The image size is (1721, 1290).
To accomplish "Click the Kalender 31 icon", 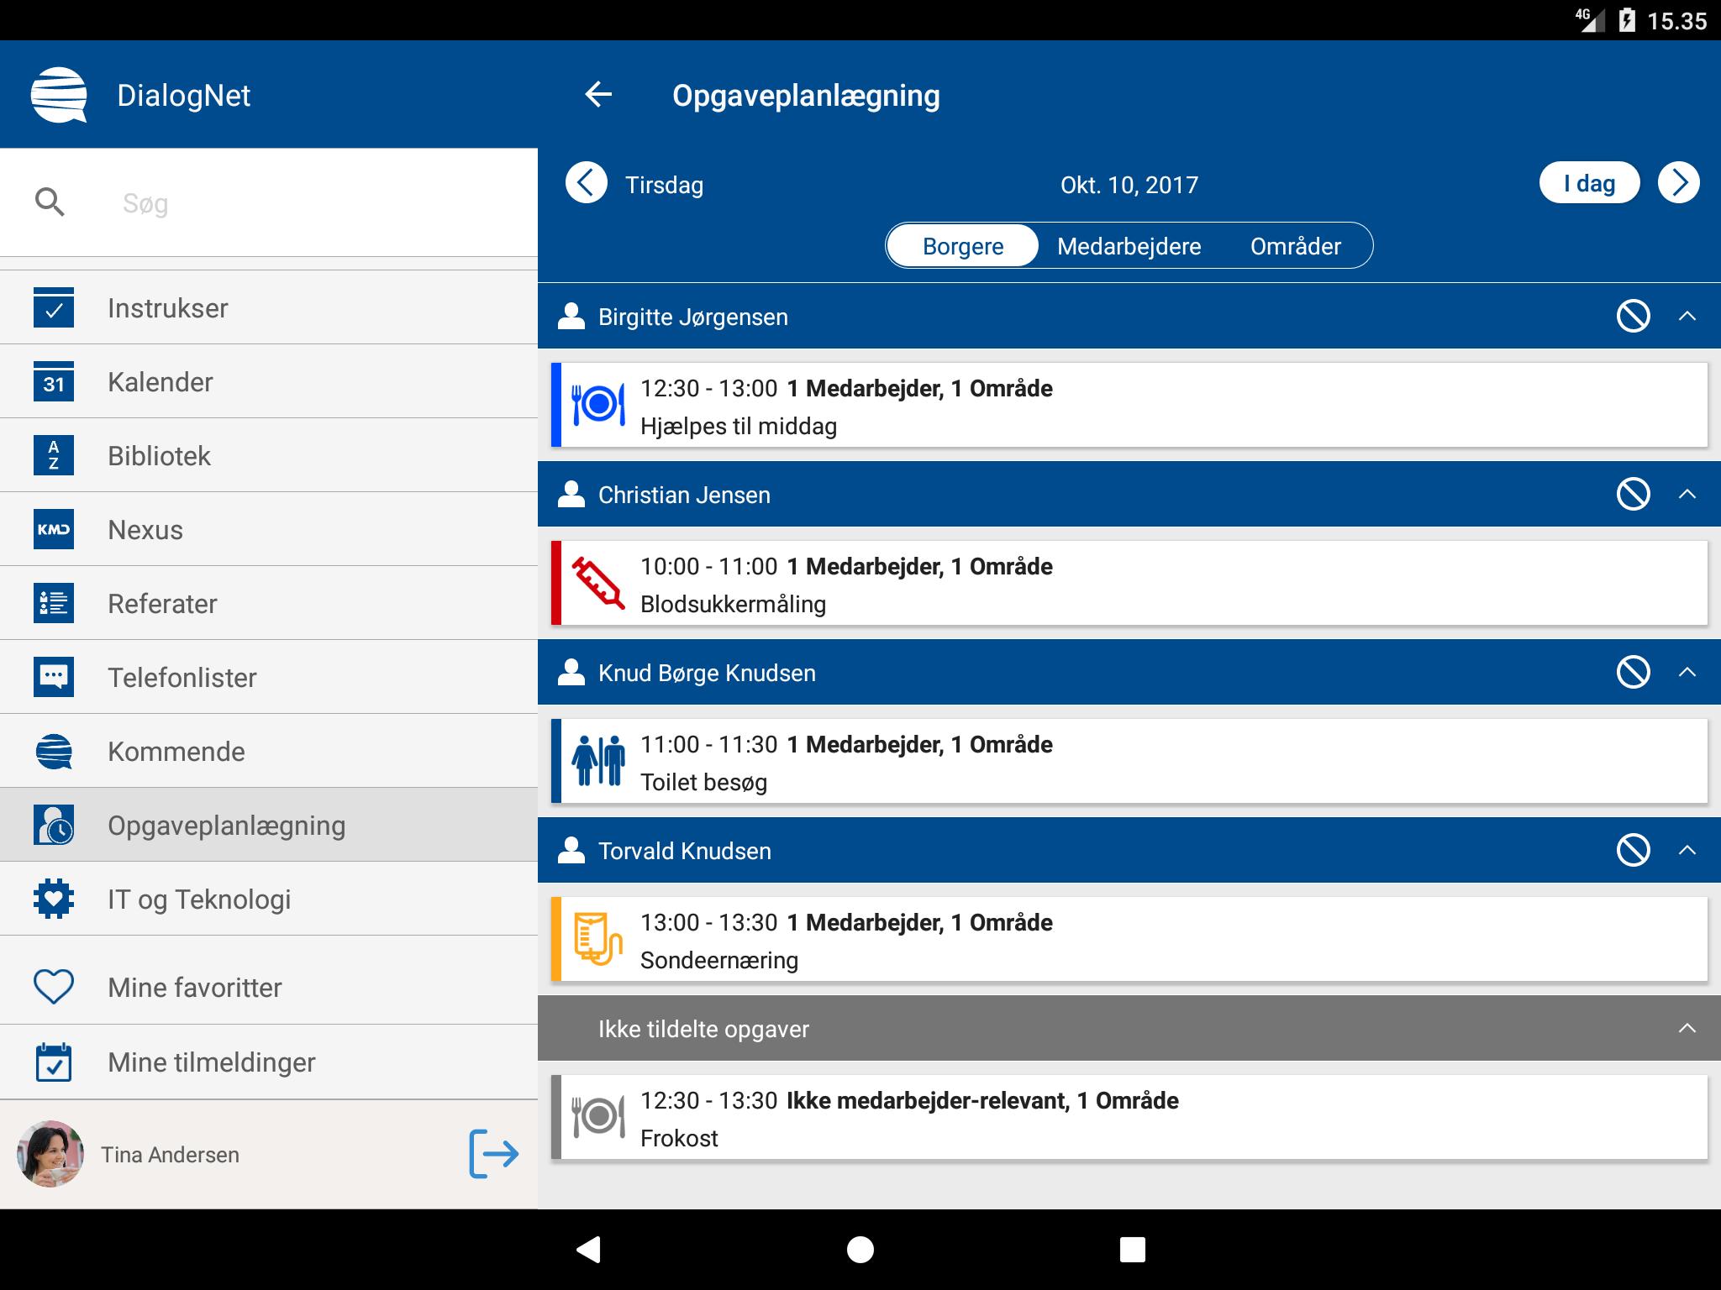I will click(54, 381).
